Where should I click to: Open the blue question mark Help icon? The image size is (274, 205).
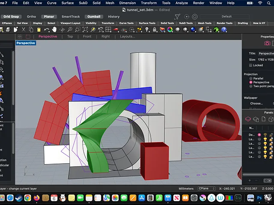tap(224, 29)
